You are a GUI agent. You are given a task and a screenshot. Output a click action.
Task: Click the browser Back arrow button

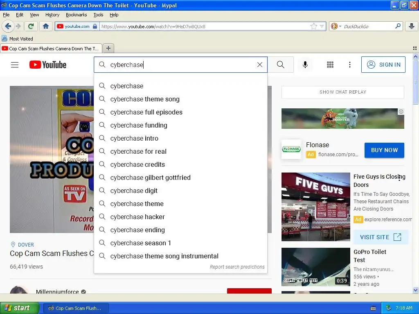pos(8,26)
